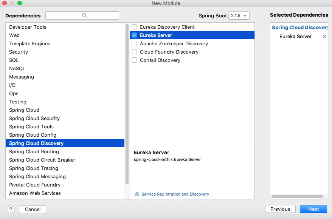Select Spring Cloud Routing category
Image resolution: width=332 pixels, height=219 pixels.
click(x=65, y=151)
